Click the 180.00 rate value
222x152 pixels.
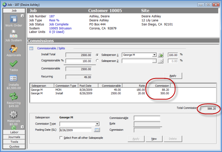(141, 90)
